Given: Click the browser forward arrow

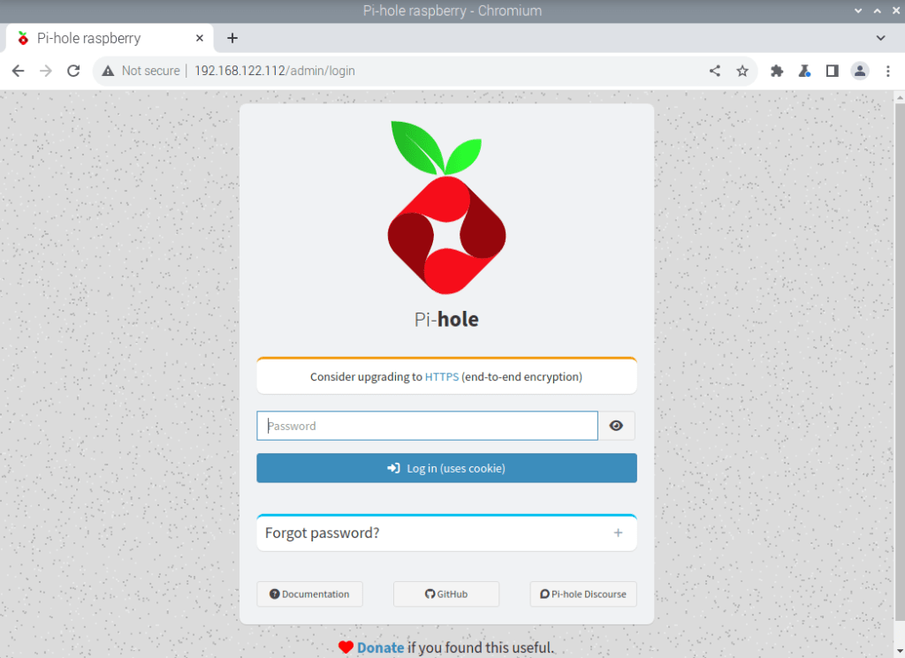Looking at the screenshot, I should click(46, 71).
